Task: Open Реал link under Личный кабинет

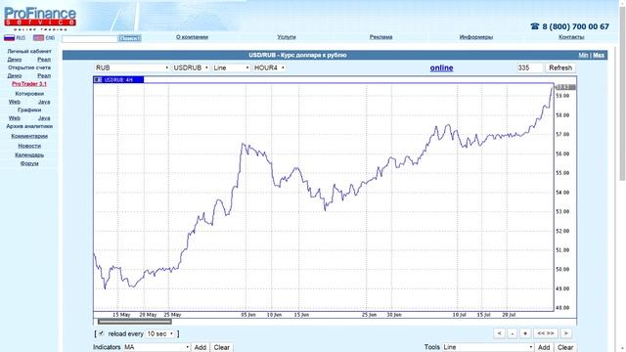Action: [x=44, y=60]
